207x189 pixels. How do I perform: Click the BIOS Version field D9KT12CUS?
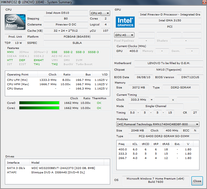point(190,77)
